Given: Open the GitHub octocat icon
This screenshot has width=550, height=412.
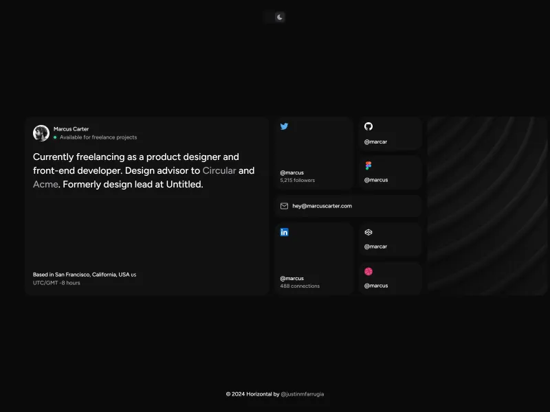Looking at the screenshot, I should point(368,126).
